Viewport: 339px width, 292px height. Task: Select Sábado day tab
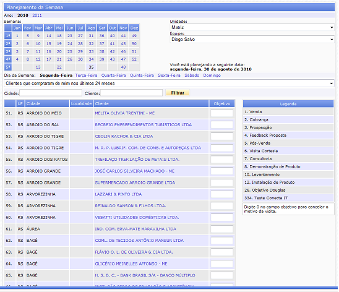[192, 75]
